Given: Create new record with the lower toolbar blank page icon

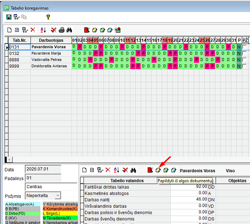Looking at the screenshot, I should (x=85, y=170).
